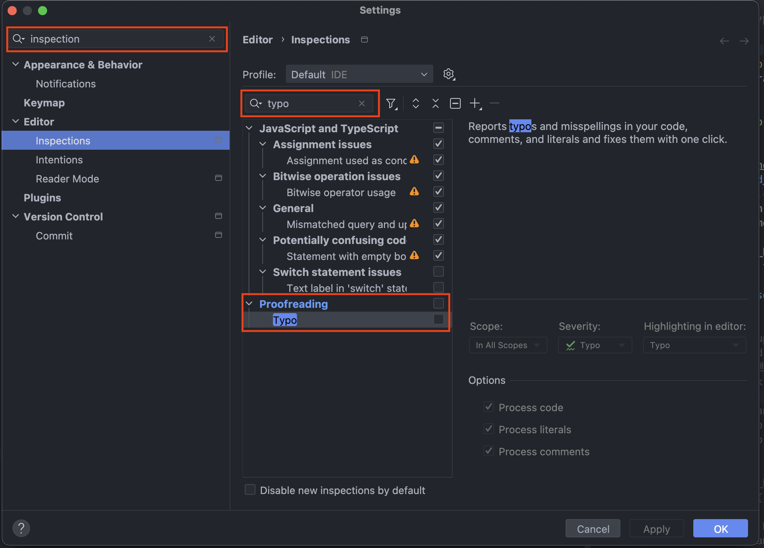The image size is (764, 548).
Task: Click the Collapse All arrows icon
Action: tap(435, 103)
